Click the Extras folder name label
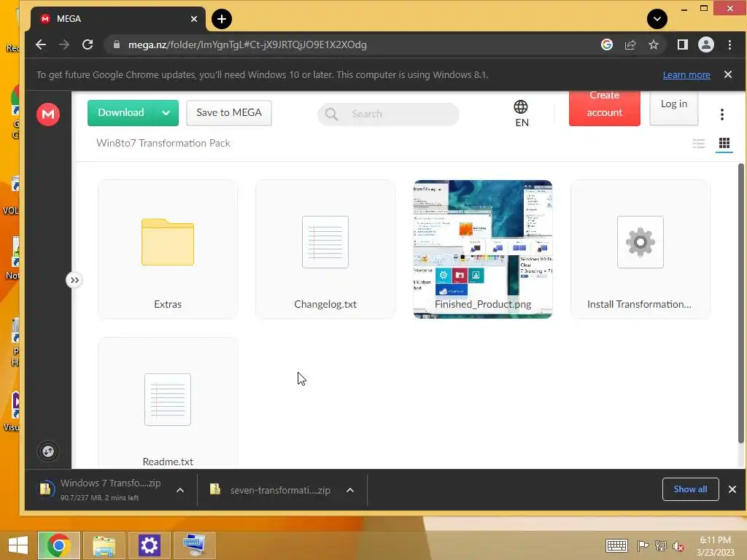Viewport: 747px width, 560px height. [x=168, y=304]
